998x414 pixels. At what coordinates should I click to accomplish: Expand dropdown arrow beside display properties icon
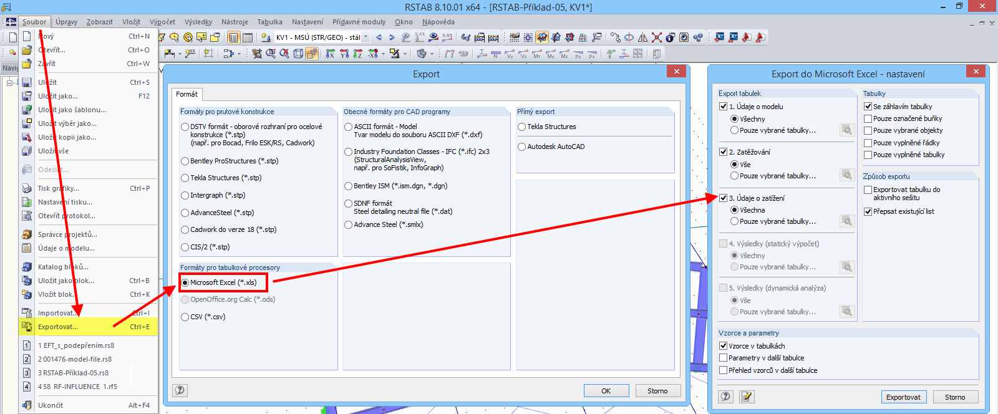(405, 54)
